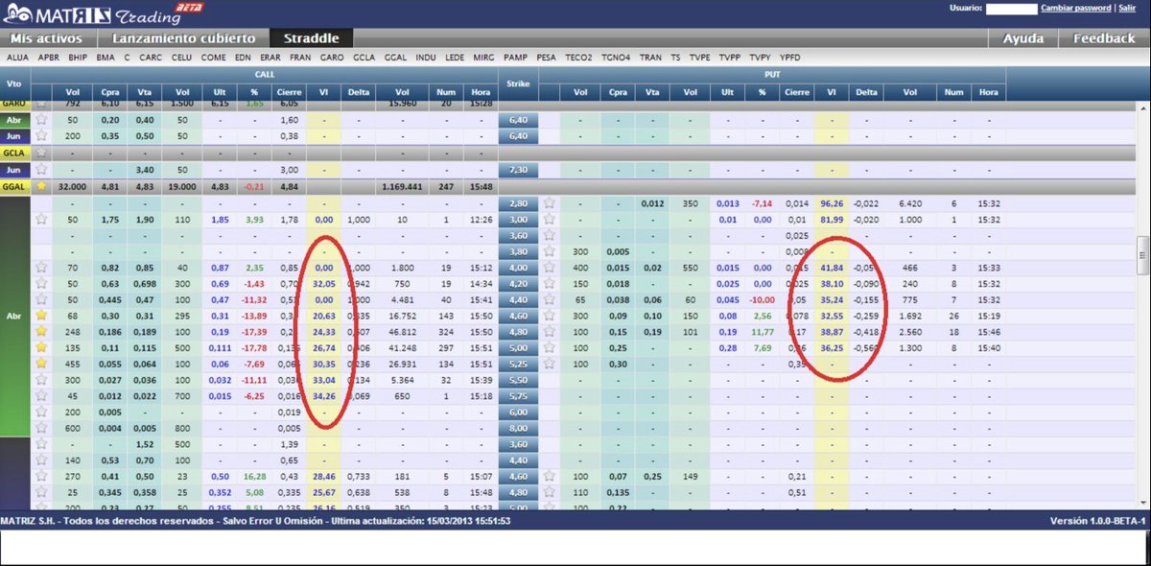The height and width of the screenshot is (566, 1151).
Task: Select the TGNO4 ticker
Action: pos(616,58)
